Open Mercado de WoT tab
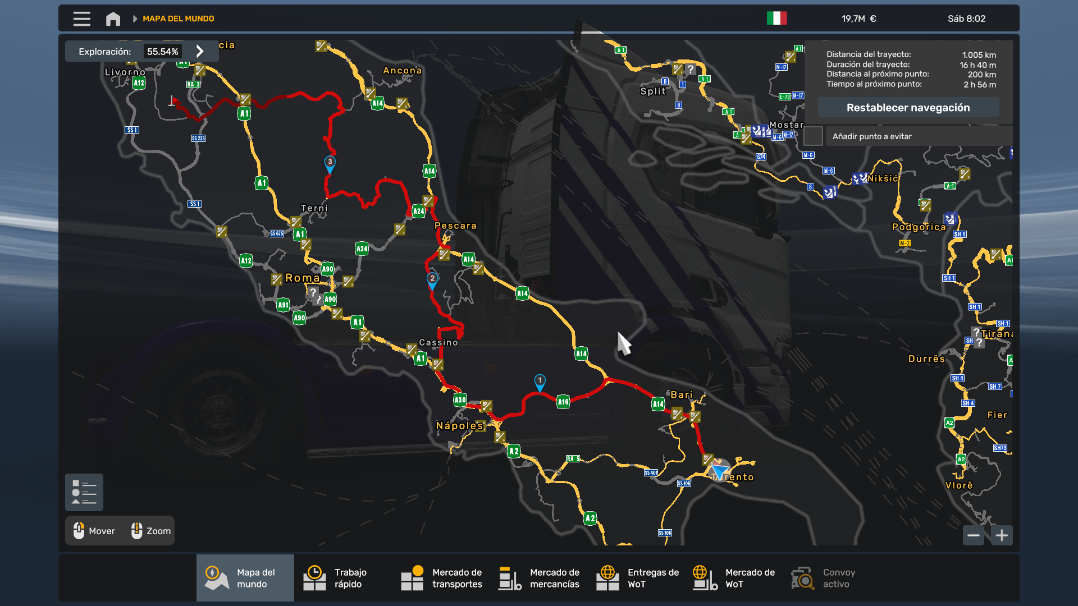The image size is (1078, 606). [734, 578]
